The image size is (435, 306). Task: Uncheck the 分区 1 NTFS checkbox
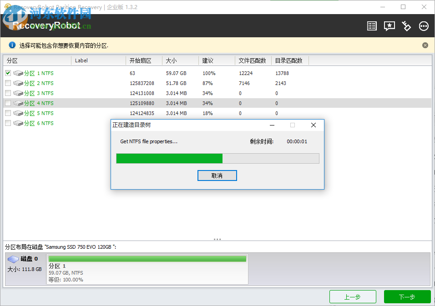(x=8, y=73)
